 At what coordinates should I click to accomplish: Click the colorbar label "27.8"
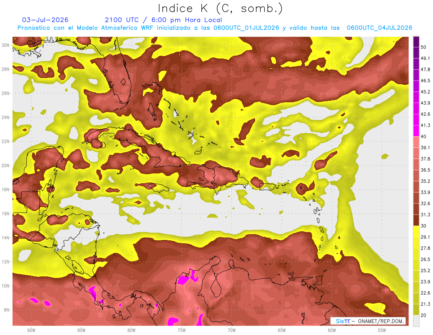coord(425,248)
